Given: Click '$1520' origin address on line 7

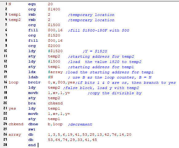Looking at the screenshot, I should pyautogui.click(x=54, y=35).
